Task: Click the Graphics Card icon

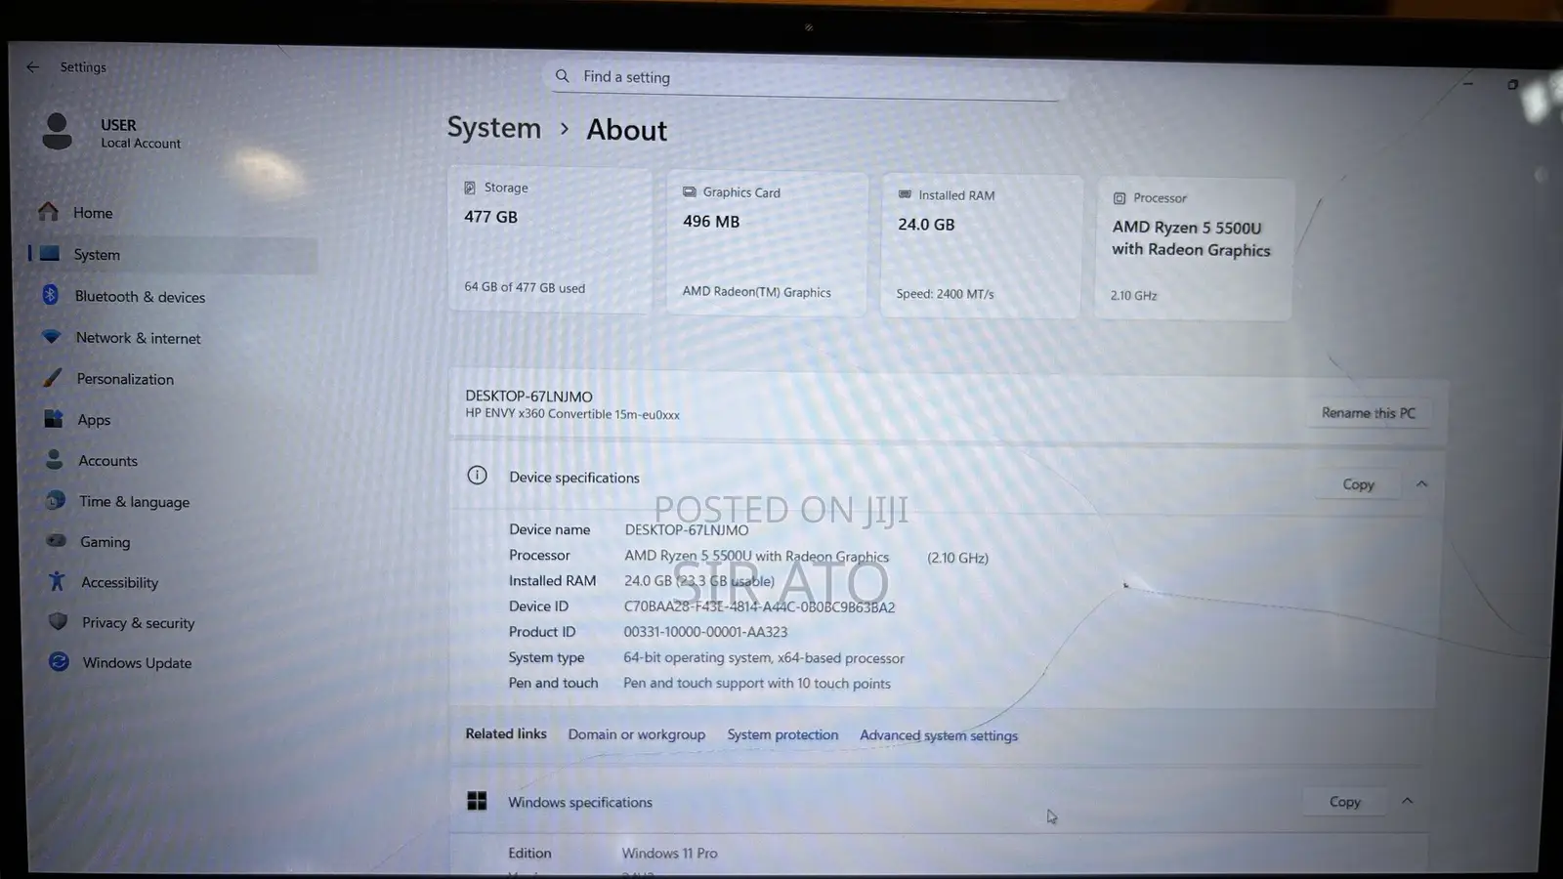Action: (x=690, y=192)
